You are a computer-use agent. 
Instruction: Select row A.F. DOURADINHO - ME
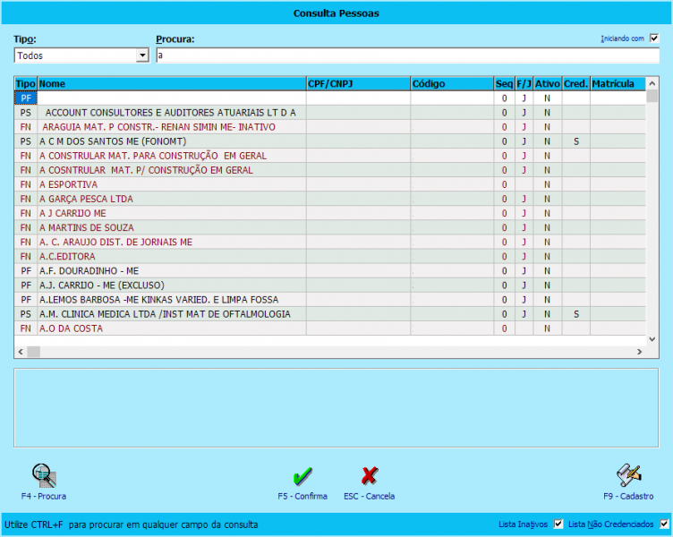(330, 271)
